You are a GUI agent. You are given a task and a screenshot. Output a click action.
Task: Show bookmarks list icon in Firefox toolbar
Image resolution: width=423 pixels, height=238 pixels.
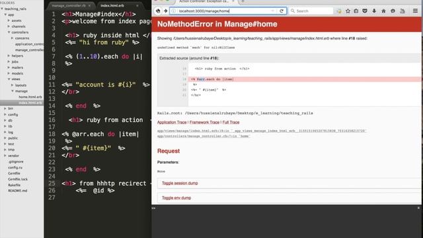coord(356,11)
